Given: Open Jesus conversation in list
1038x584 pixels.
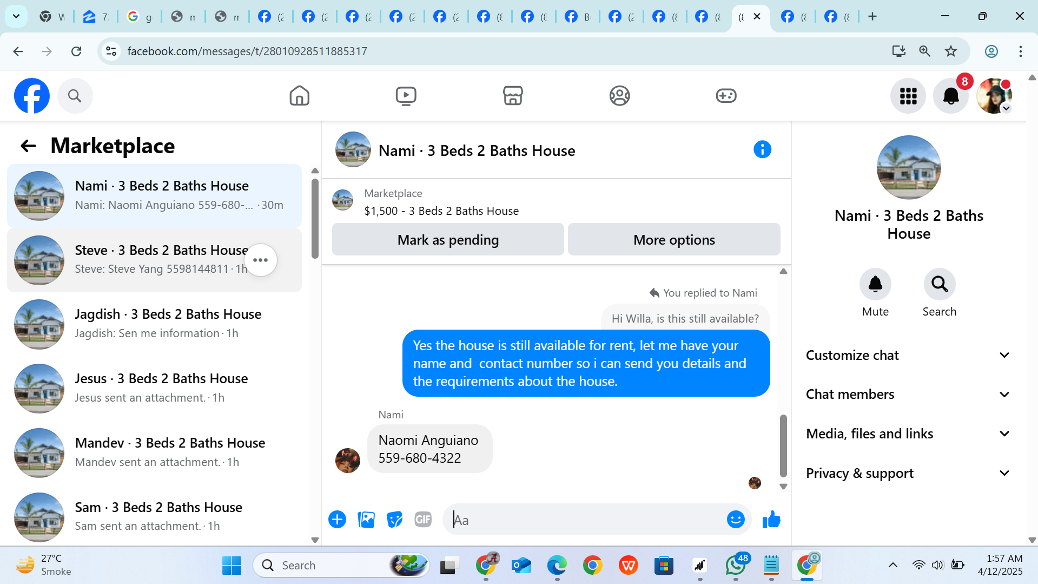Looking at the screenshot, I should [155, 389].
